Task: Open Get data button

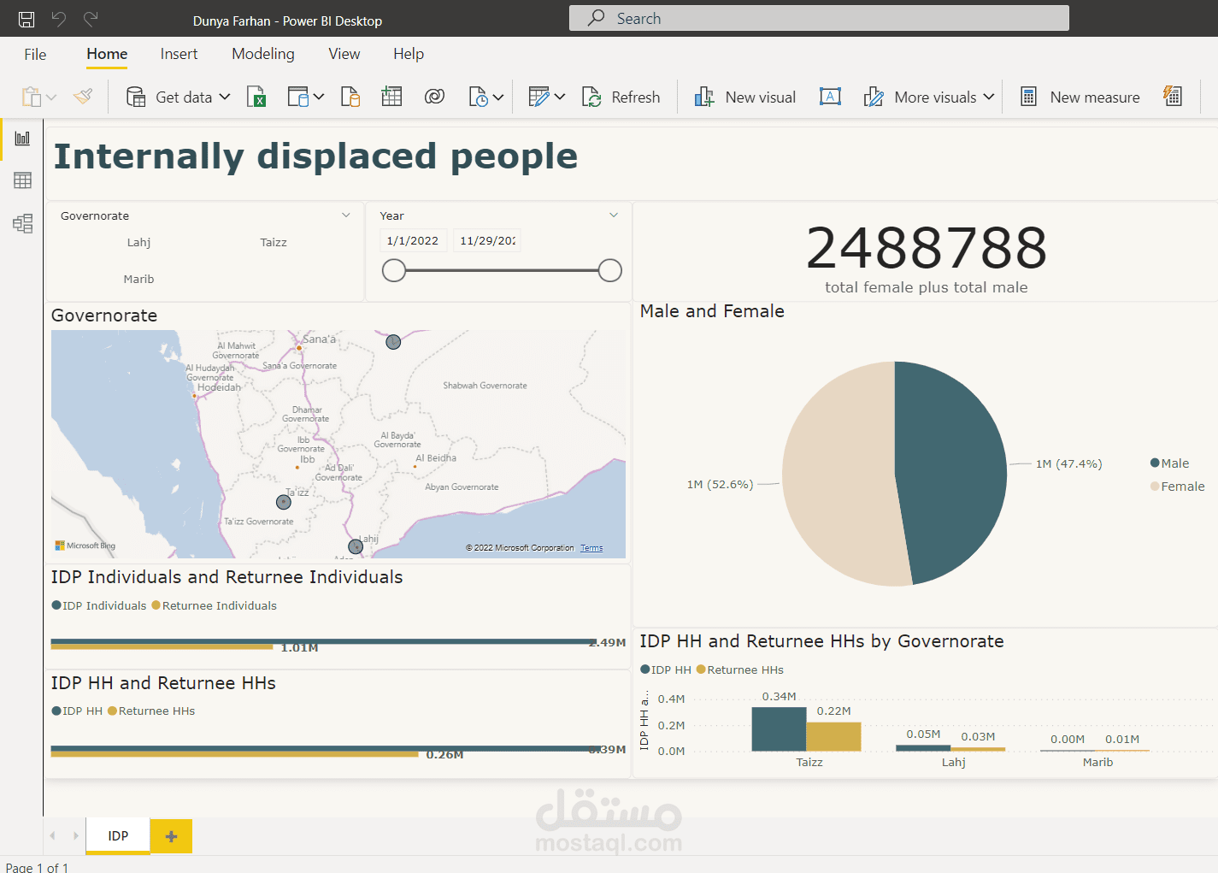Action: 178,97
